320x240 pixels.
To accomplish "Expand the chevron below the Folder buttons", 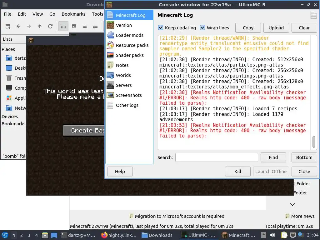I will pos(292,204).
